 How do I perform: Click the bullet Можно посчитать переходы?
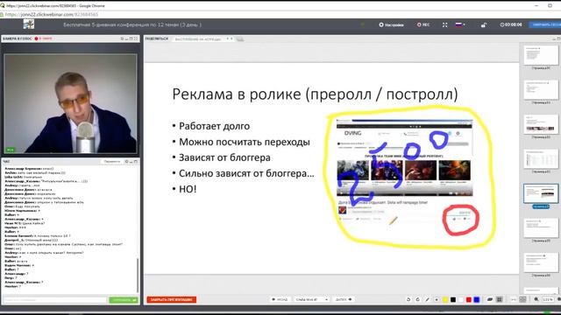[x=245, y=142]
